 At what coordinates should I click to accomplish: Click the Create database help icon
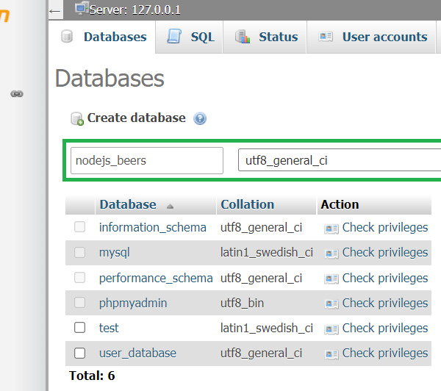tap(200, 118)
